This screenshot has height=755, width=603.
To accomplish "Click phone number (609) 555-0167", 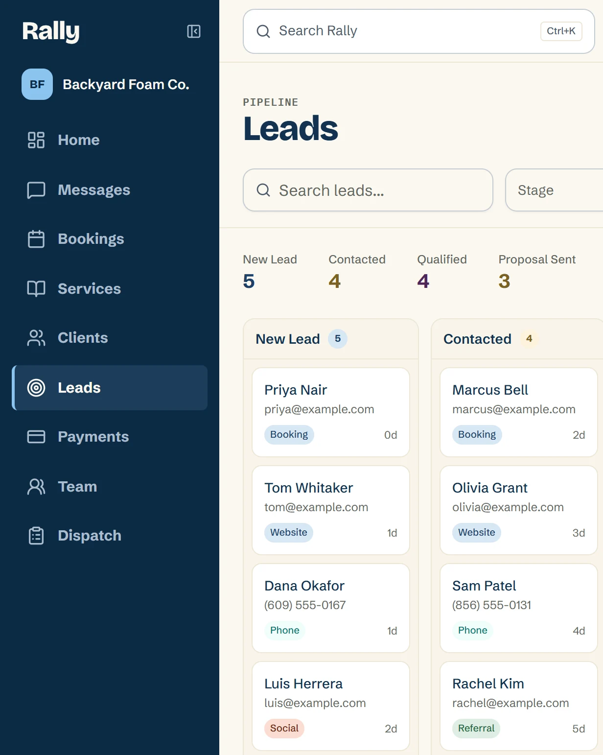I will pyautogui.click(x=305, y=605).
